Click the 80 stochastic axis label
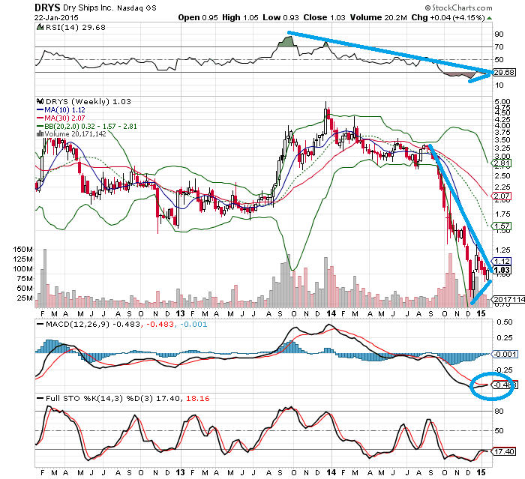525x479 pixels. [499, 412]
